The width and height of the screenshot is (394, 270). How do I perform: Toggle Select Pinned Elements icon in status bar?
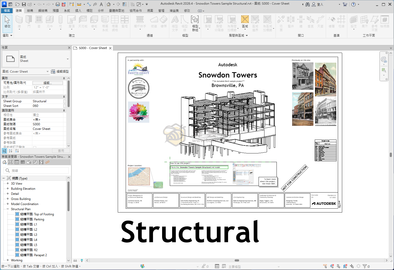339,266
